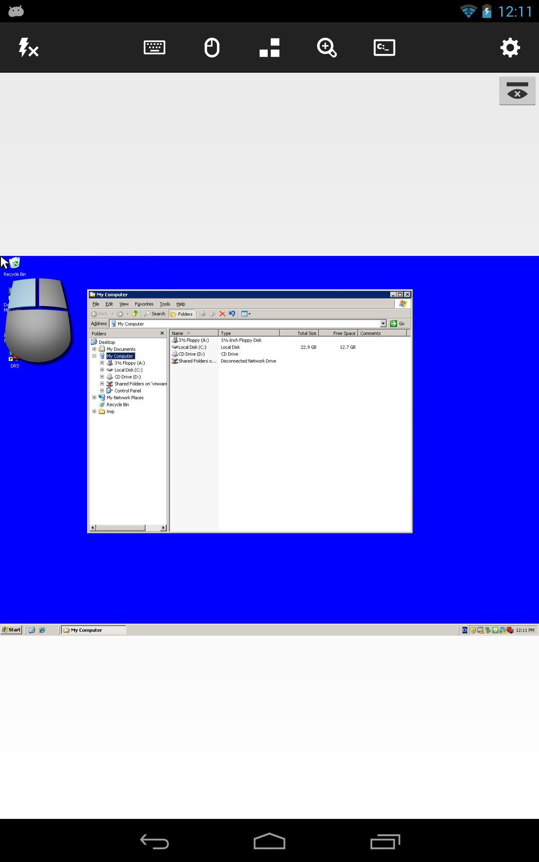The height and width of the screenshot is (862, 539).
Task: Click the red Delete X icon
Action: [x=222, y=314]
